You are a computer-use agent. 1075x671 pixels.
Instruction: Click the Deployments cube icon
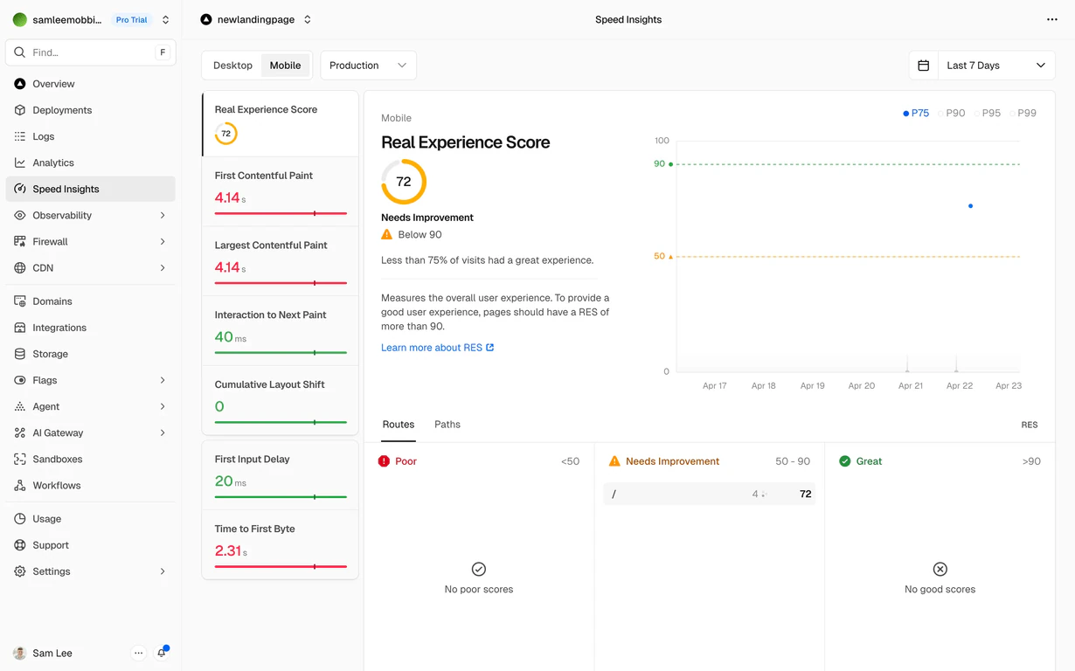tap(20, 110)
